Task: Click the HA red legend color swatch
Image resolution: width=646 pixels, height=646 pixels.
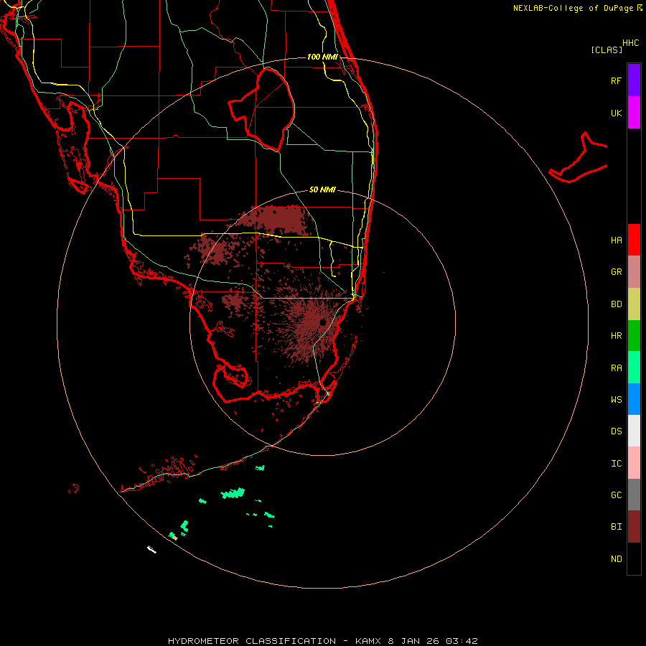Action: [x=634, y=240]
